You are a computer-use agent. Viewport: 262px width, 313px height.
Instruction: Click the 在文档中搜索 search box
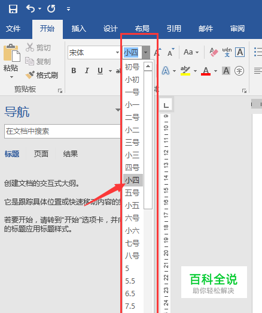click(62, 131)
